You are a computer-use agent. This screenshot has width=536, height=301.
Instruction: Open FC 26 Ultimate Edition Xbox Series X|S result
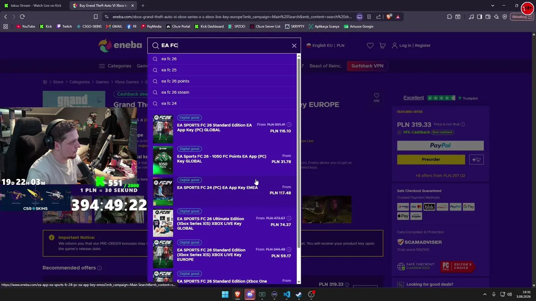tap(222, 222)
